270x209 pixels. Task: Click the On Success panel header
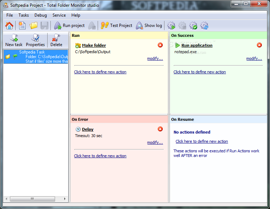point(218,35)
